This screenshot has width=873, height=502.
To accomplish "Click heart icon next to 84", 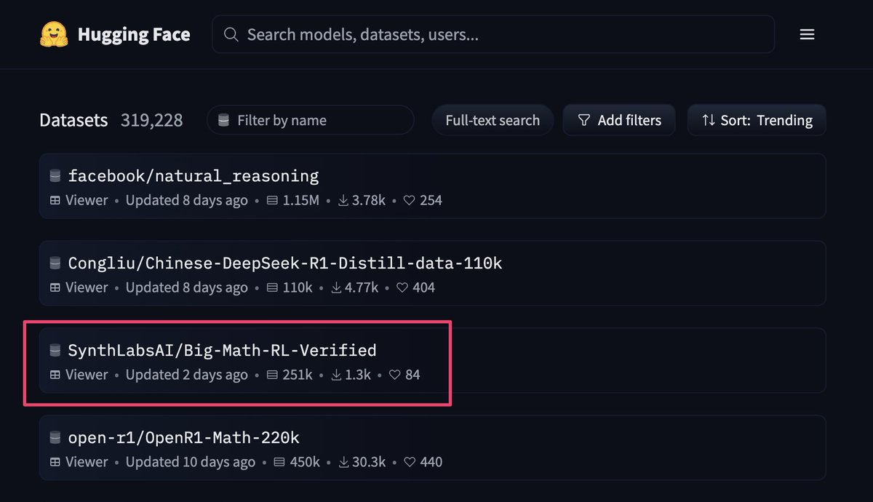I will click(394, 375).
